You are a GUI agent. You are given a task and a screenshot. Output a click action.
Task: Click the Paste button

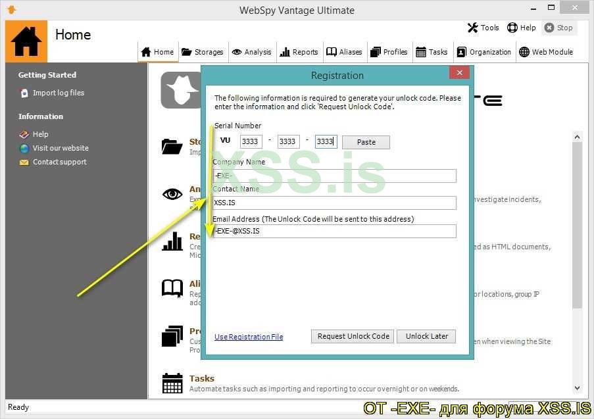pyautogui.click(x=366, y=143)
